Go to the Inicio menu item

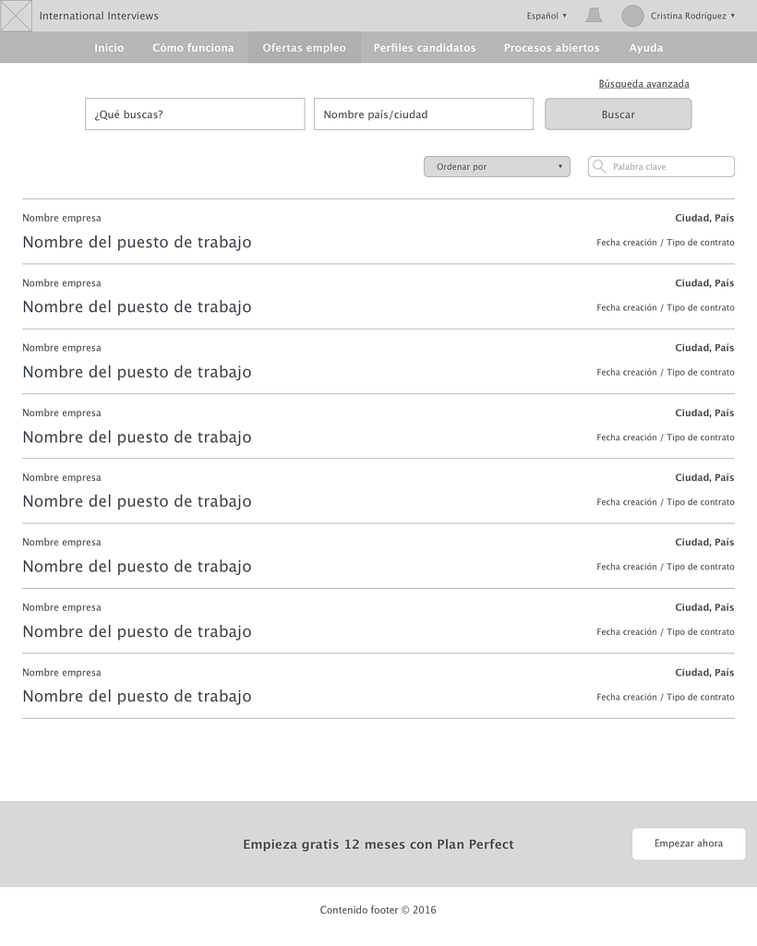point(109,48)
